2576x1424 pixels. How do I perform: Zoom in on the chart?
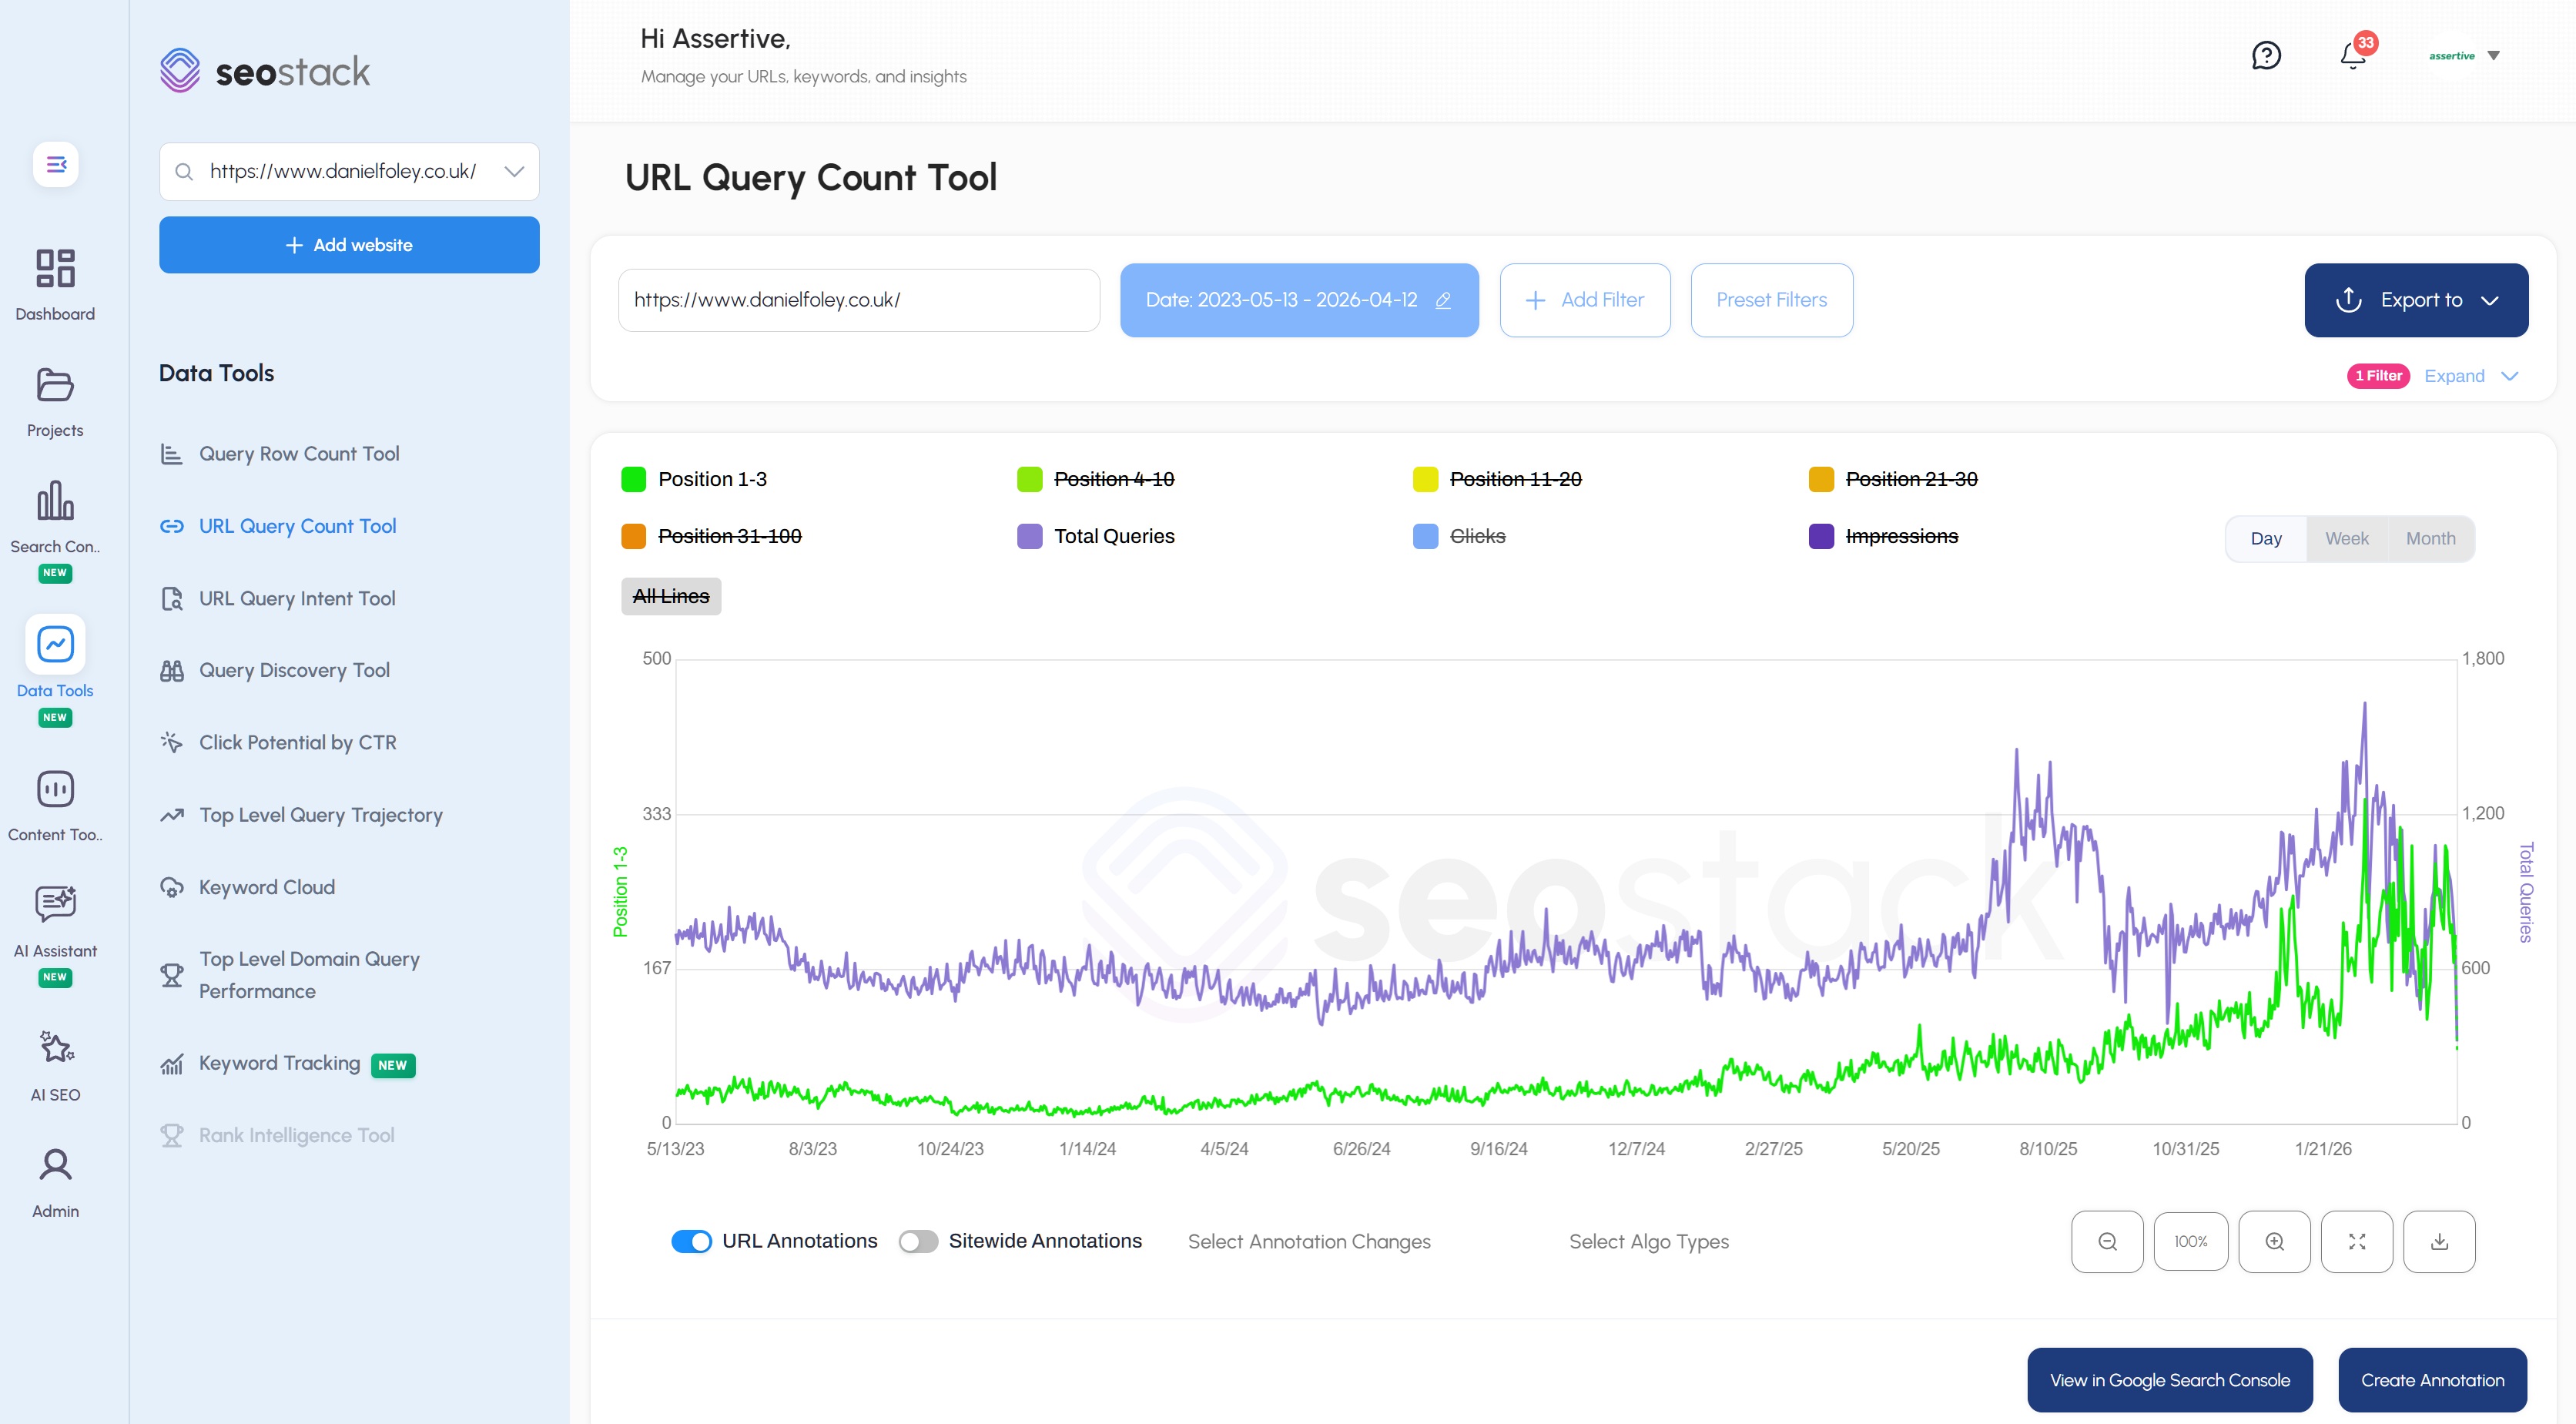point(2274,1241)
